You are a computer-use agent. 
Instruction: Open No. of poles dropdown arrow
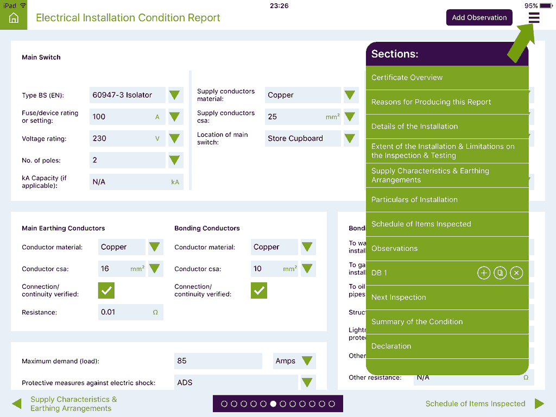174,160
